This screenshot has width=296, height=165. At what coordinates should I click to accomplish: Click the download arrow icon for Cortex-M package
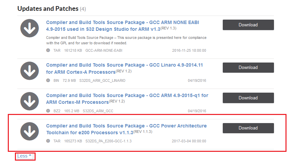[29, 101]
